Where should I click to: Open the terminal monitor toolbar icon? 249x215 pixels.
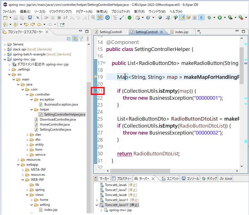coord(30,18)
